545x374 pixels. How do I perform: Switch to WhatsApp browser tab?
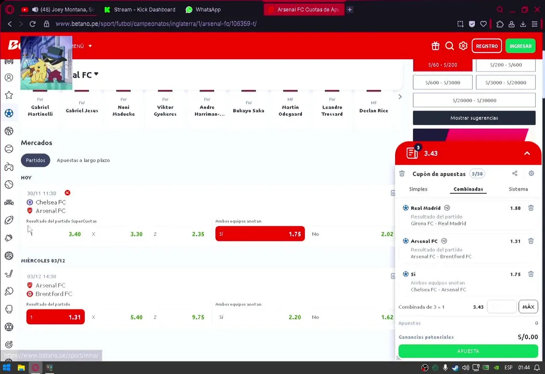(204, 9)
